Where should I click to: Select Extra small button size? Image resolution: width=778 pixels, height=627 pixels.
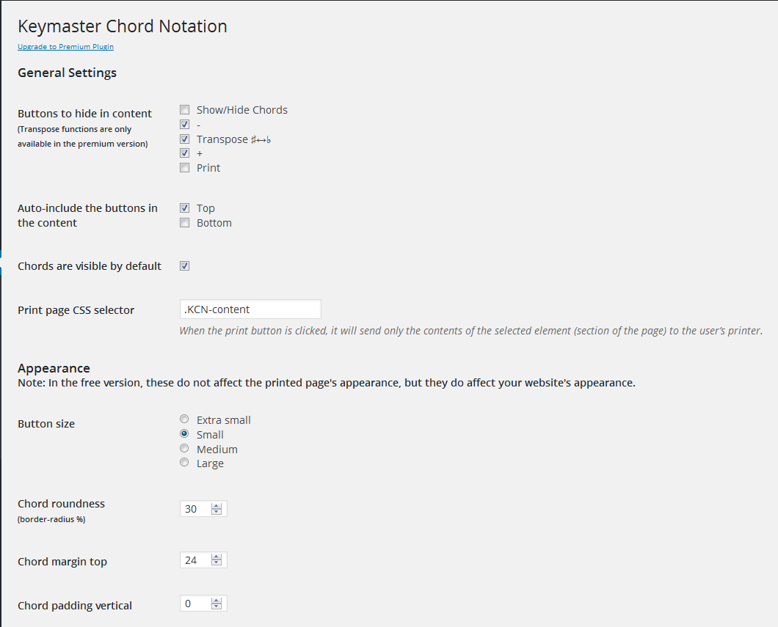click(184, 419)
